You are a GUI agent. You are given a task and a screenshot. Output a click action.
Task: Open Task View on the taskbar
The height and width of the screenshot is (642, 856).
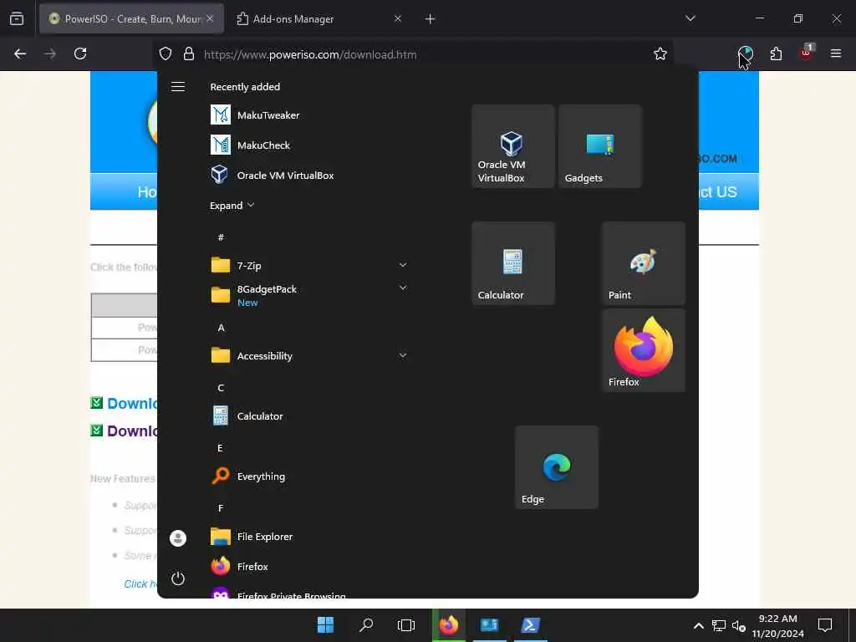406,625
